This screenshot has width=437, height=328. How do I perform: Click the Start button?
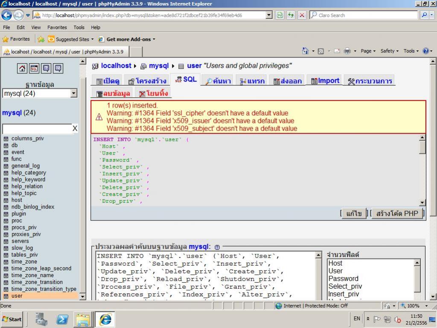(x=12, y=319)
